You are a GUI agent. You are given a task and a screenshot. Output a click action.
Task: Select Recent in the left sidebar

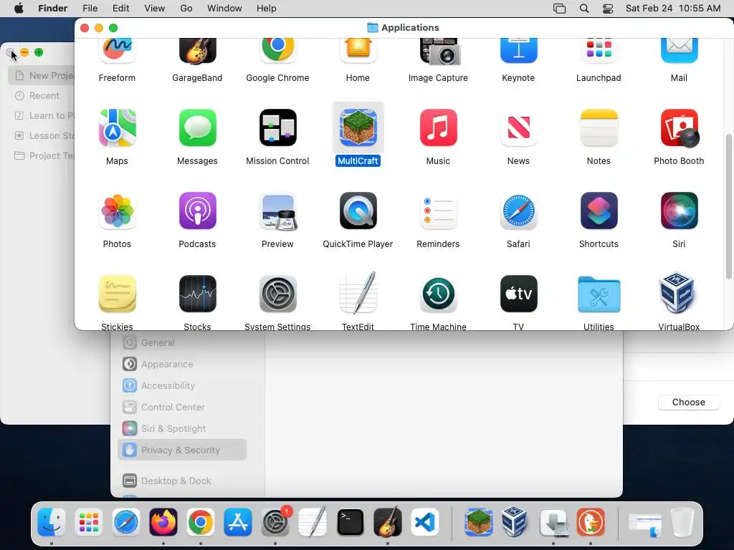(41, 95)
